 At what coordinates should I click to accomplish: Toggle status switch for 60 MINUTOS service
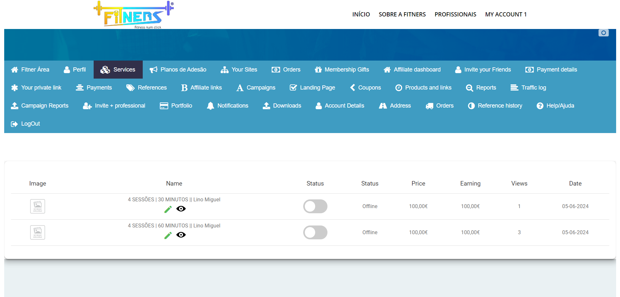click(x=315, y=233)
